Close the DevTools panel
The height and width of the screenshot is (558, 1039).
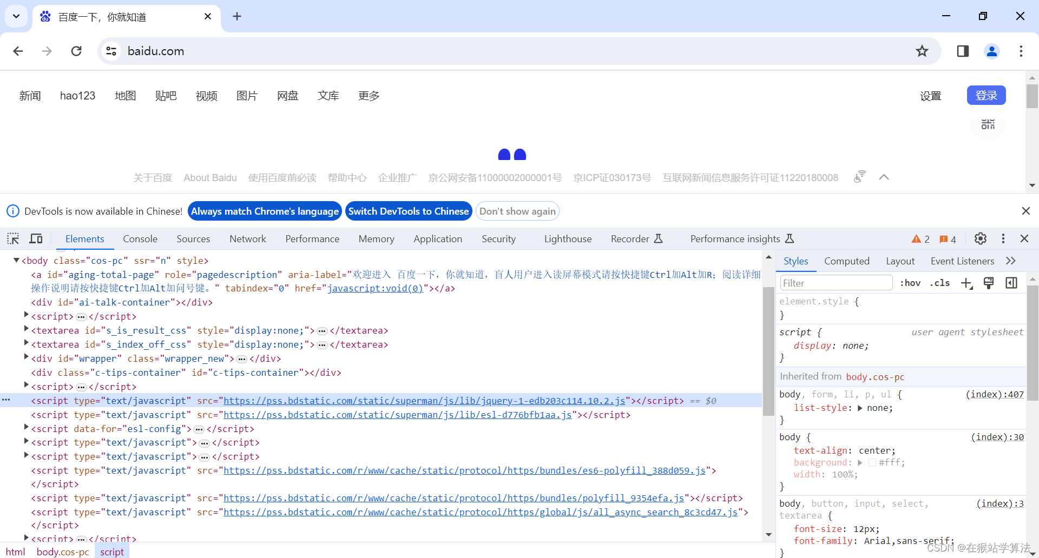[x=1024, y=238]
